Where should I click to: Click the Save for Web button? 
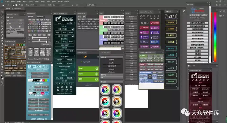[x=158, y=81]
